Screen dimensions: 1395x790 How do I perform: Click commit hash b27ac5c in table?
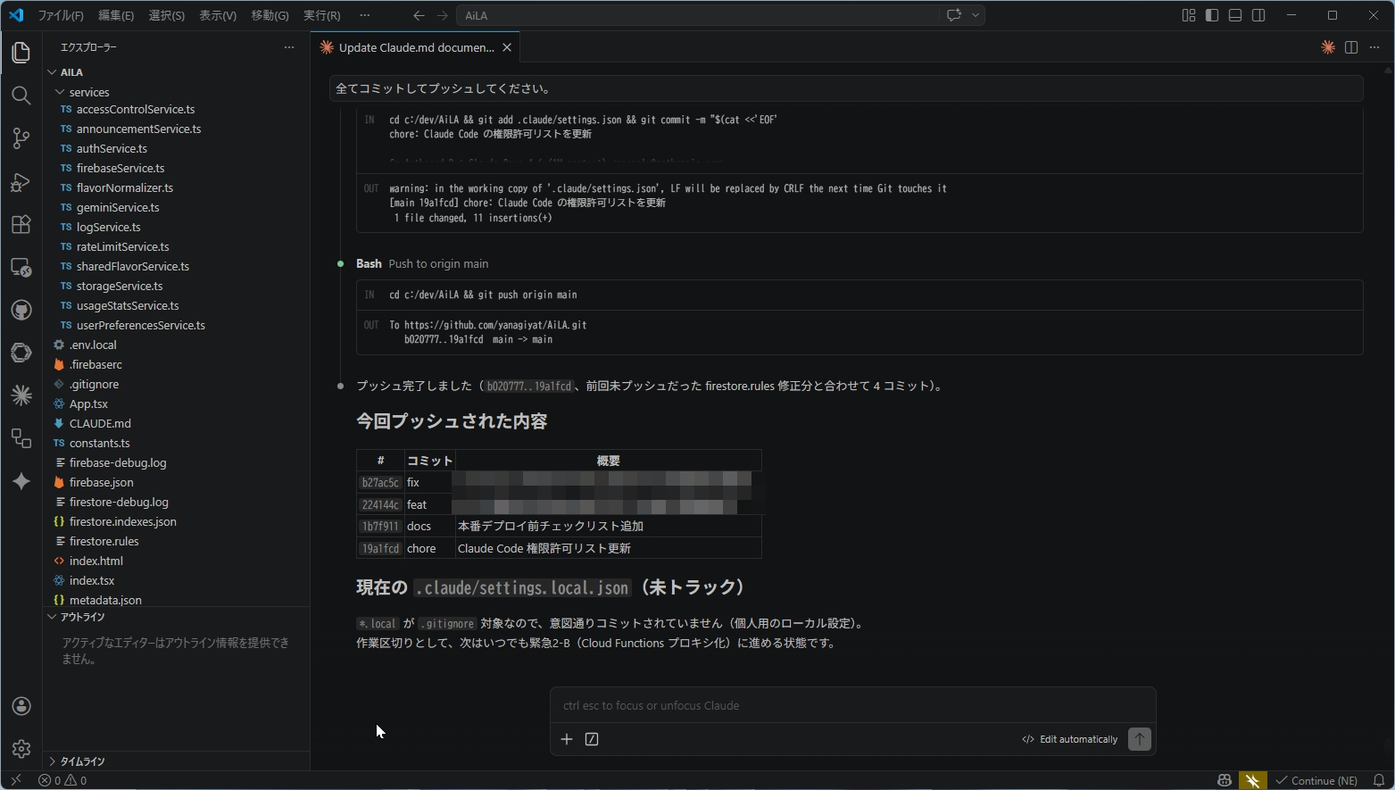(380, 482)
